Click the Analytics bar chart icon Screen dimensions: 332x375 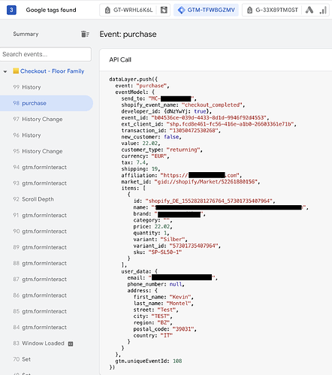323,10
